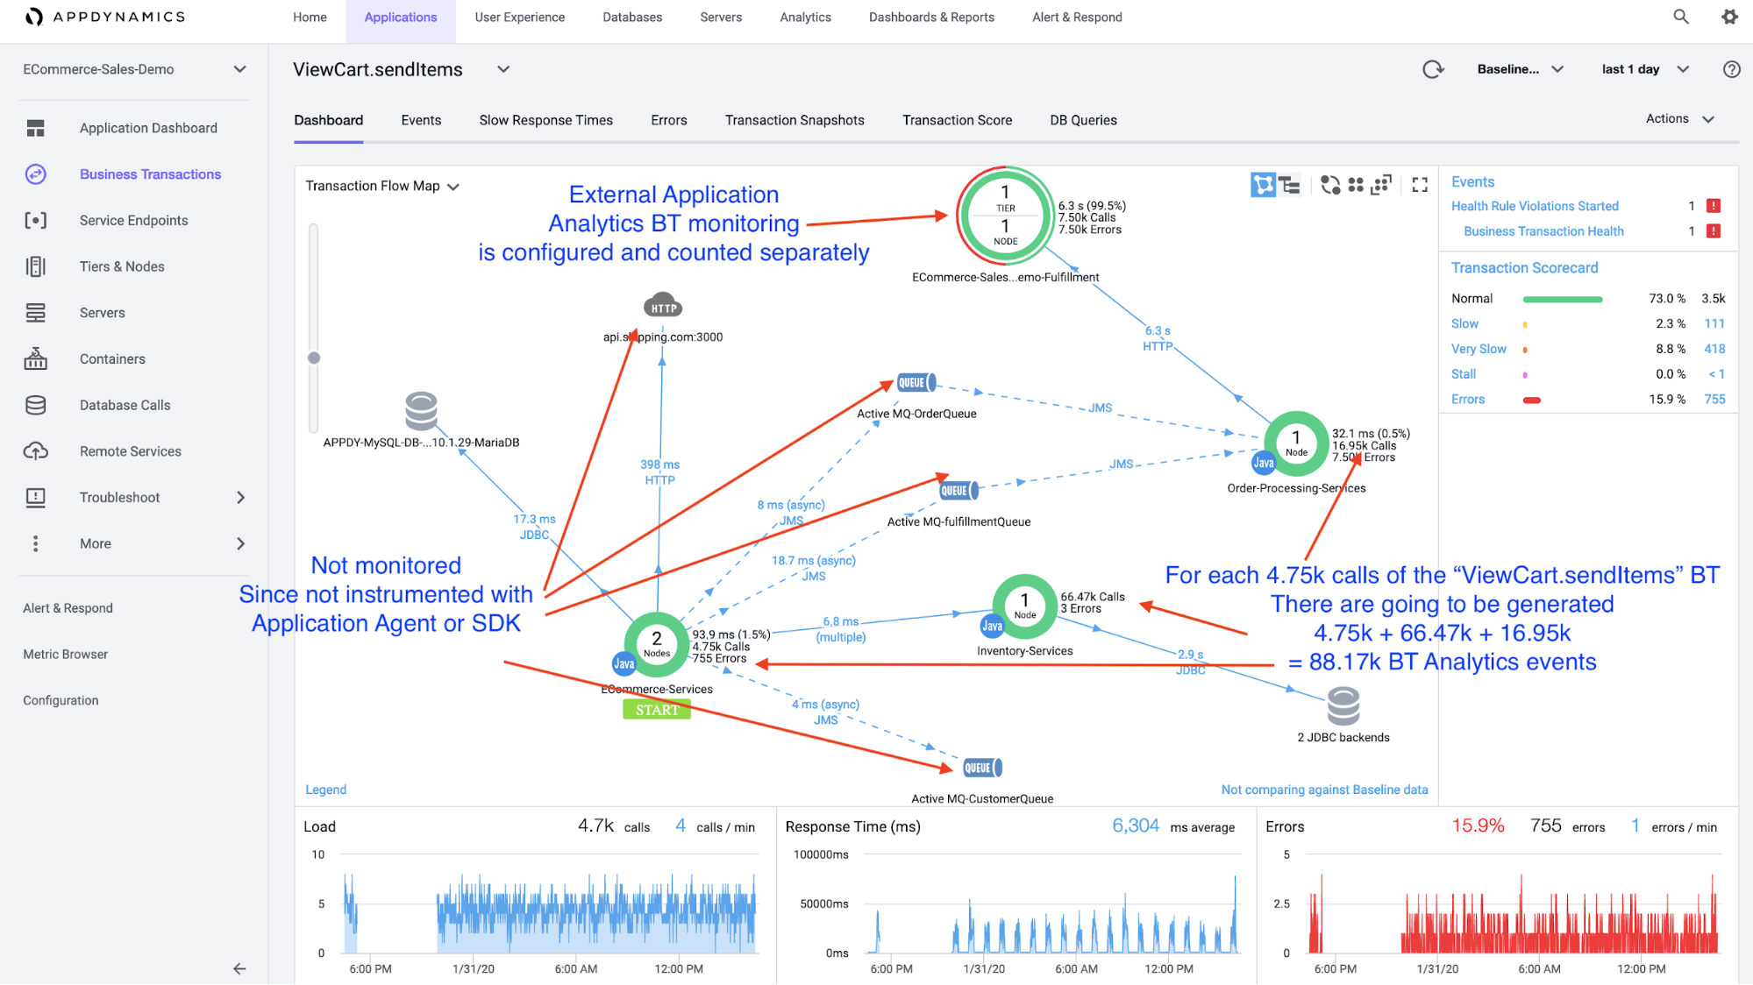Open the Analytics menu
The height and width of the screenshot is (985, 1753).
pyautogui.click(x=805, y=17)
